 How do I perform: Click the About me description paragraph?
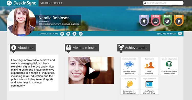click(33, 73)
